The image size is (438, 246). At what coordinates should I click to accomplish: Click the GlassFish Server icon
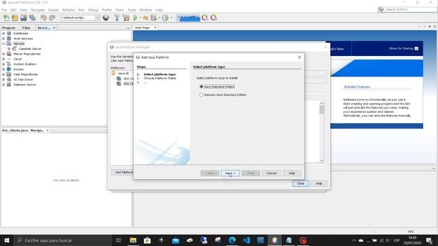click(x=14, y=49)
